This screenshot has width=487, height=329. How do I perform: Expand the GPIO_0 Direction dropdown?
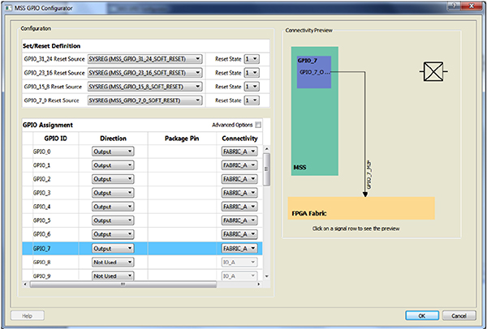tap(113, 152)
